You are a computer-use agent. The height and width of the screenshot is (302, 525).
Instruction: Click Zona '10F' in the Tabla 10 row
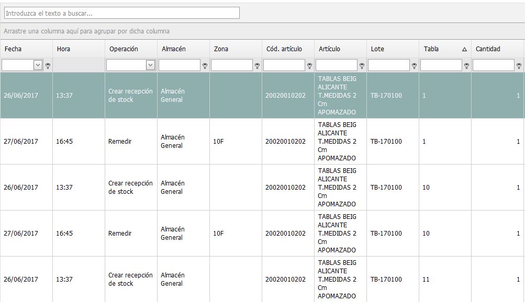pos(218,233)
